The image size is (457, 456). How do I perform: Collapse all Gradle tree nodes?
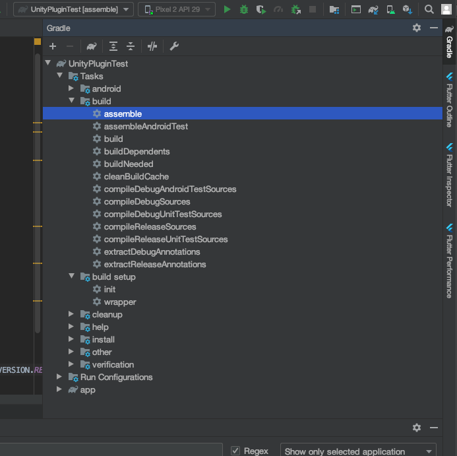[131, 46]
